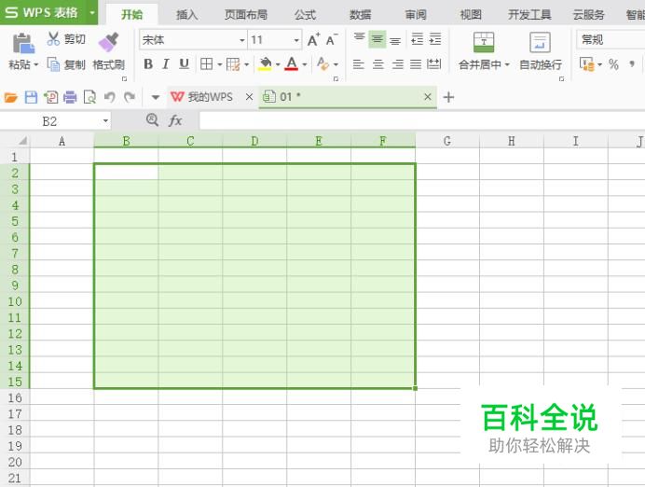Viewport: 645px width, 487px height.
Task: Align text to top of cell
Action: (x=359, y=38)
